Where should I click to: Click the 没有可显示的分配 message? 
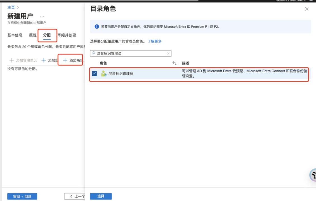point(23,69)
